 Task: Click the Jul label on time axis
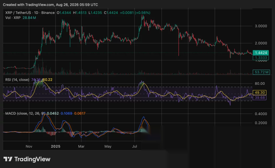coord(135,146)
